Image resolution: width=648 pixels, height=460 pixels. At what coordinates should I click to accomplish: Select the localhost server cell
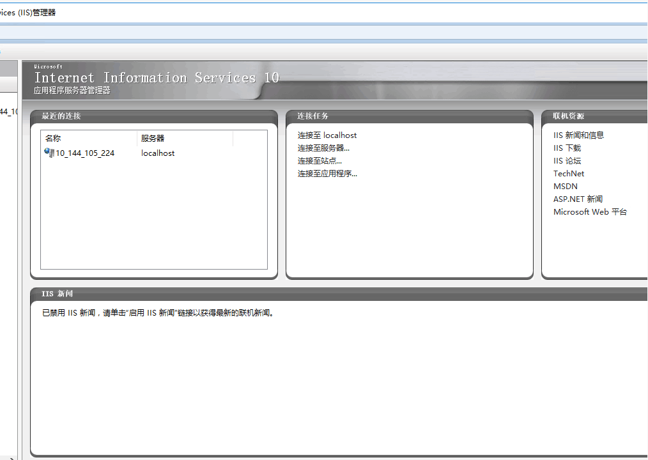[158, 153]
